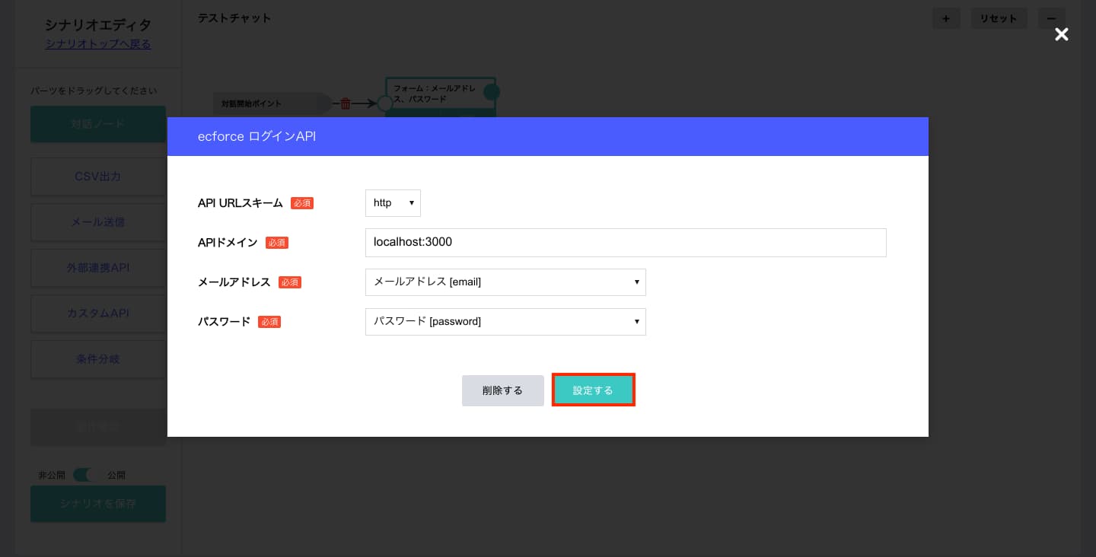Zoom in with the plus icon
This screenshot has height=557, width=1096.
click(946, 18)
